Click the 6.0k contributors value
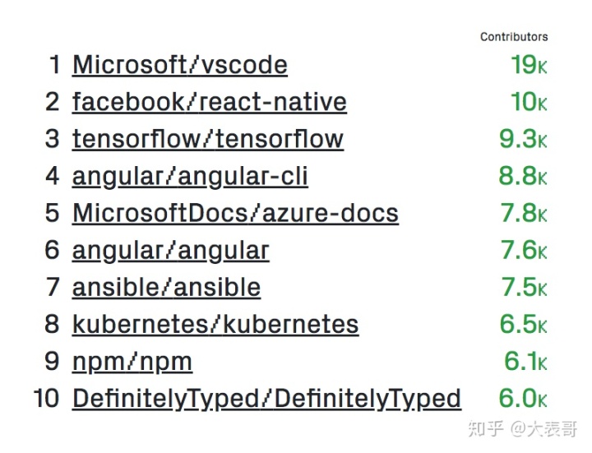Screen dimensions: 592x453 (x=523, y=398)
